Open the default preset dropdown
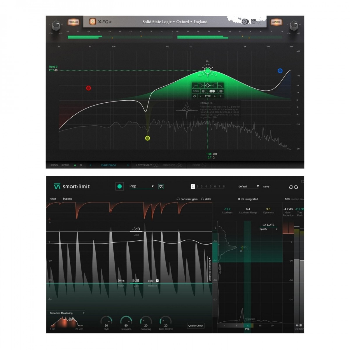350x350 pixels. point(249,186)
